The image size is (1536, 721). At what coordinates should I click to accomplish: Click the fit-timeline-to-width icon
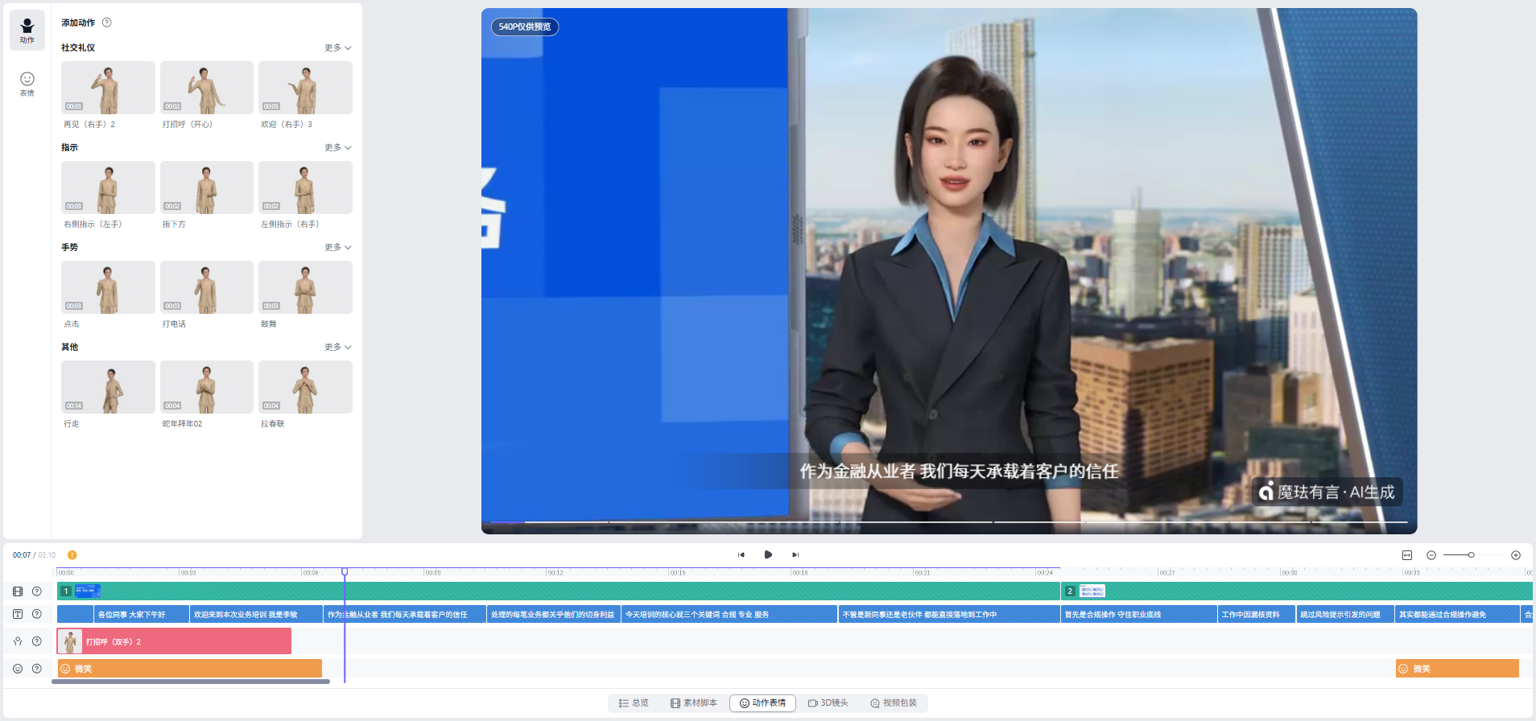click(1407, 555)
